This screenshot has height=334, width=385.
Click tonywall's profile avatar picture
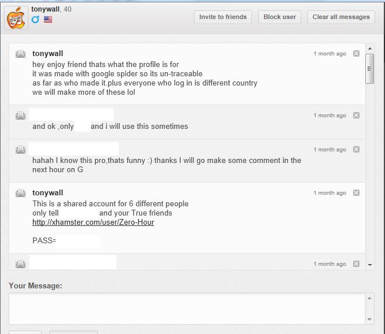16,17
